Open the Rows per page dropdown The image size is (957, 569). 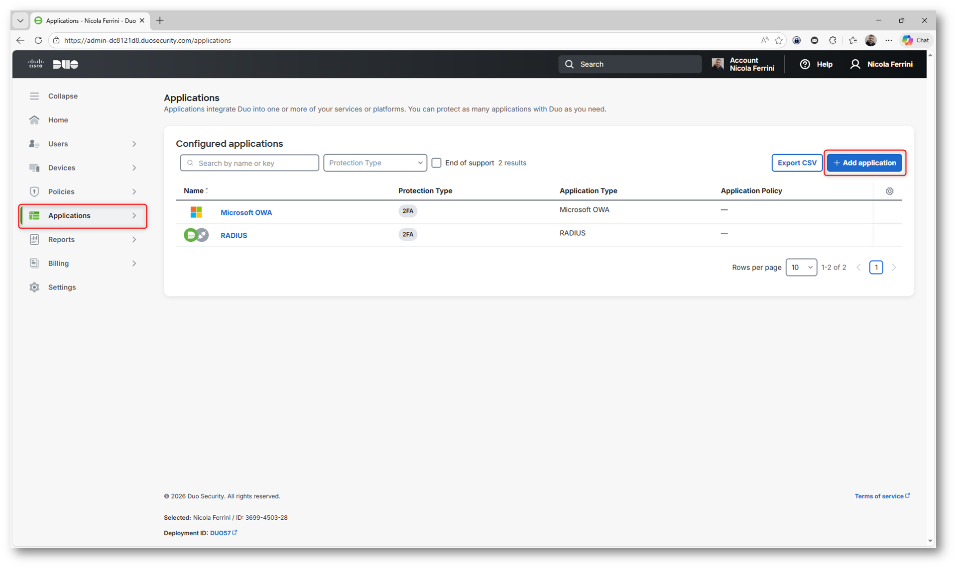pos(801,267)
